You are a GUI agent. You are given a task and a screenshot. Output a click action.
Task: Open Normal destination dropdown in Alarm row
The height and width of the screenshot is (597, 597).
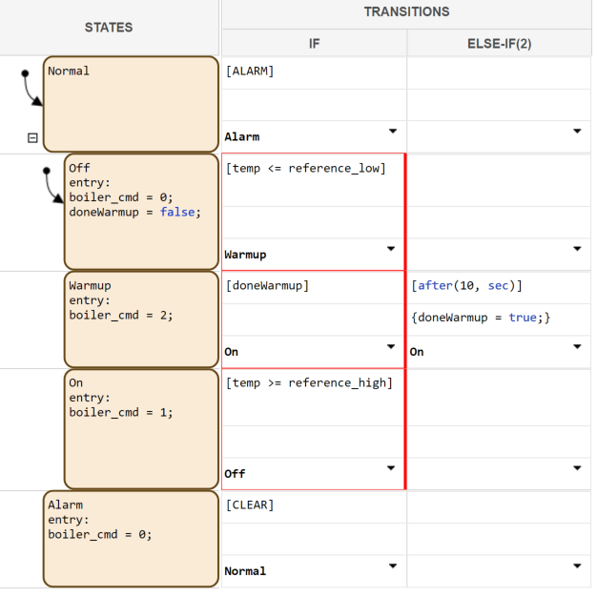click(392, 566)
